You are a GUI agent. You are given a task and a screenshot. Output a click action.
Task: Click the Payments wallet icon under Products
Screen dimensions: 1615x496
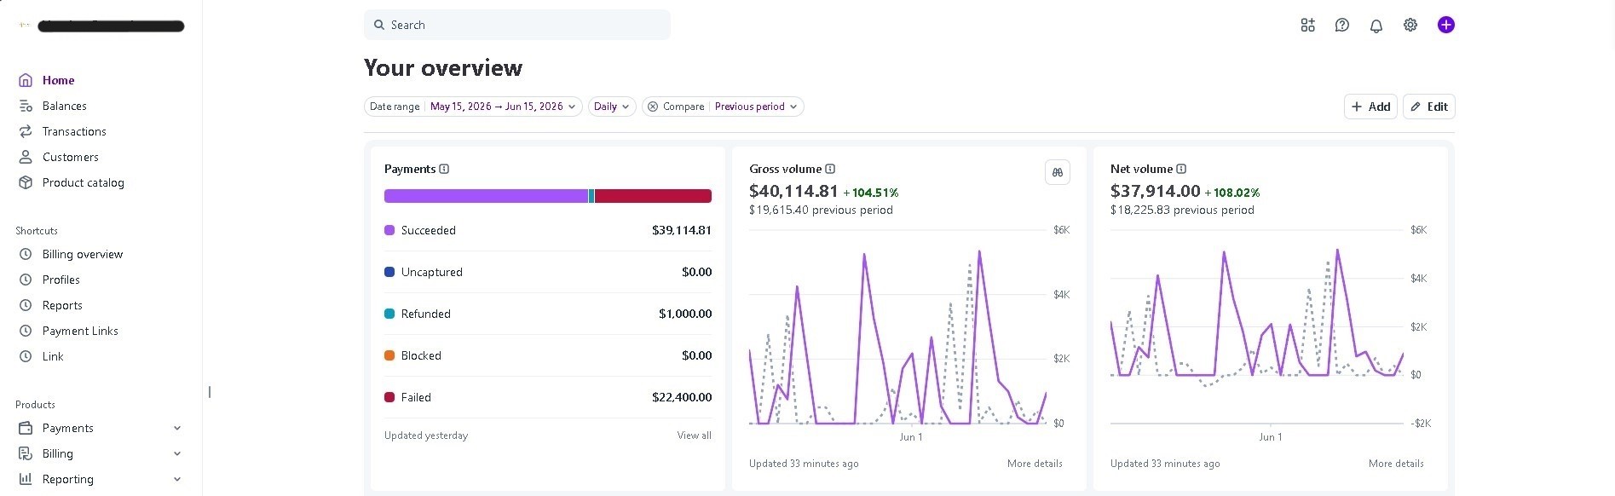(26, 428)
